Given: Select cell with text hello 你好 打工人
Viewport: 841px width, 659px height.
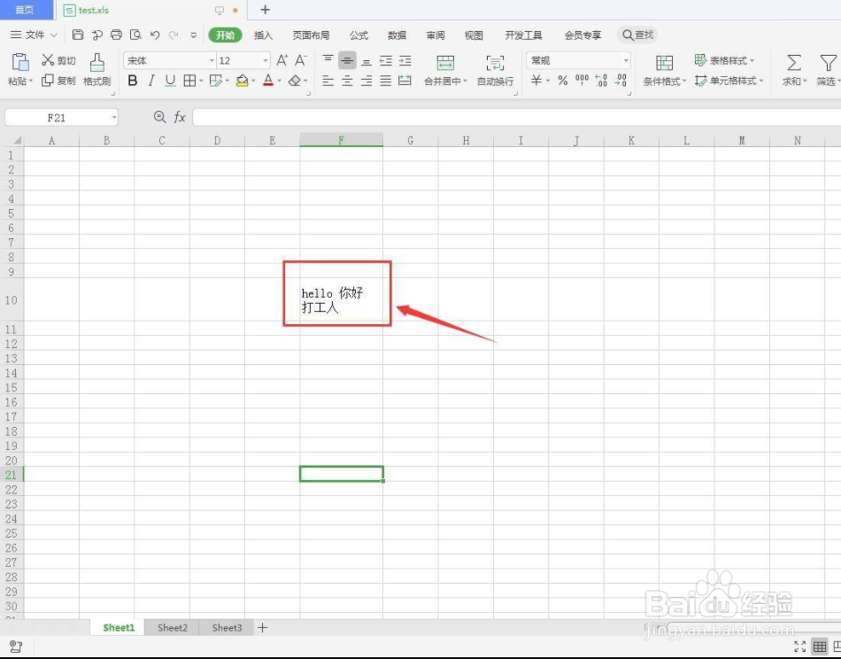Looking at the screenshot, I should pos(341,299).
